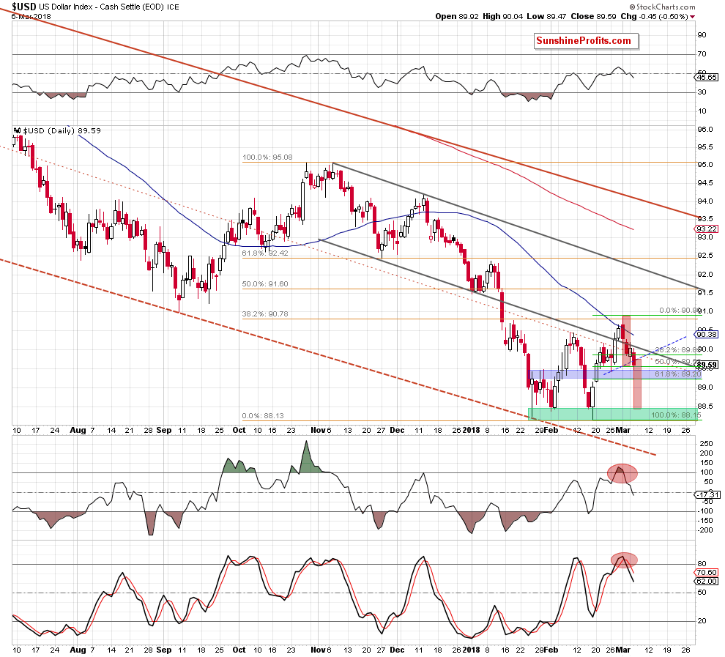Click the RSI value tag 45.65

point(707,77)
